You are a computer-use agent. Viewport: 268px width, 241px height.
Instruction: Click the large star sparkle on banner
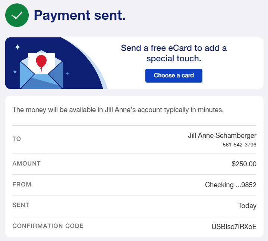point(18,47)
